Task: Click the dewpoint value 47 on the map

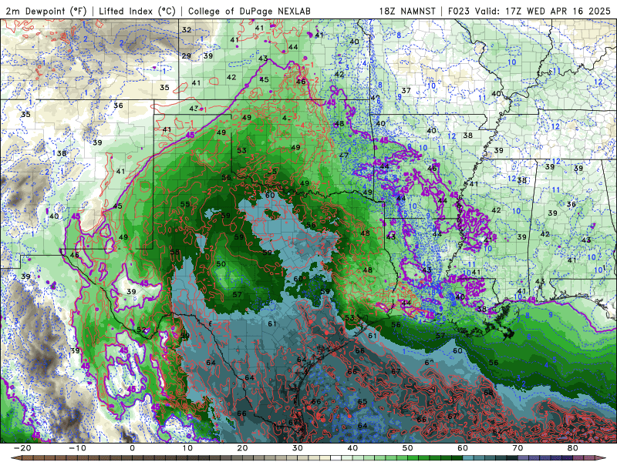Action: click(x=344, y=156)
